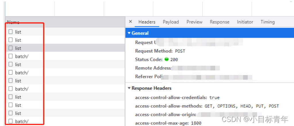Image resolution: width=294 pixels, height=126 pixels.
Task: Click the Referrer Policy label
Action: pyautogui.click(x=149, y=77)
